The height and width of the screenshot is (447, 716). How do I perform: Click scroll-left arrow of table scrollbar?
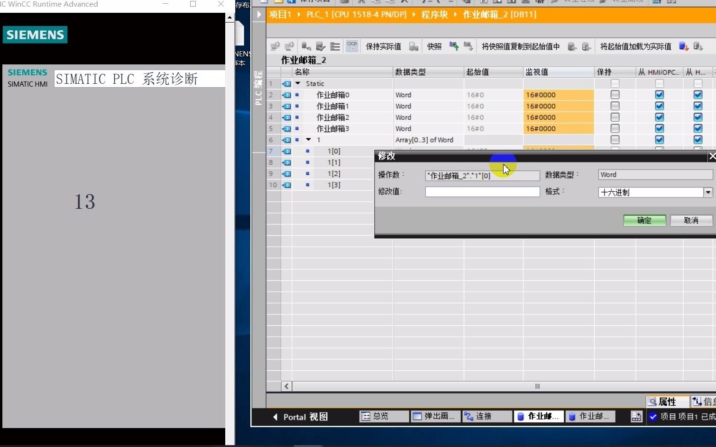pyautogui.click(x=286, y=386)
